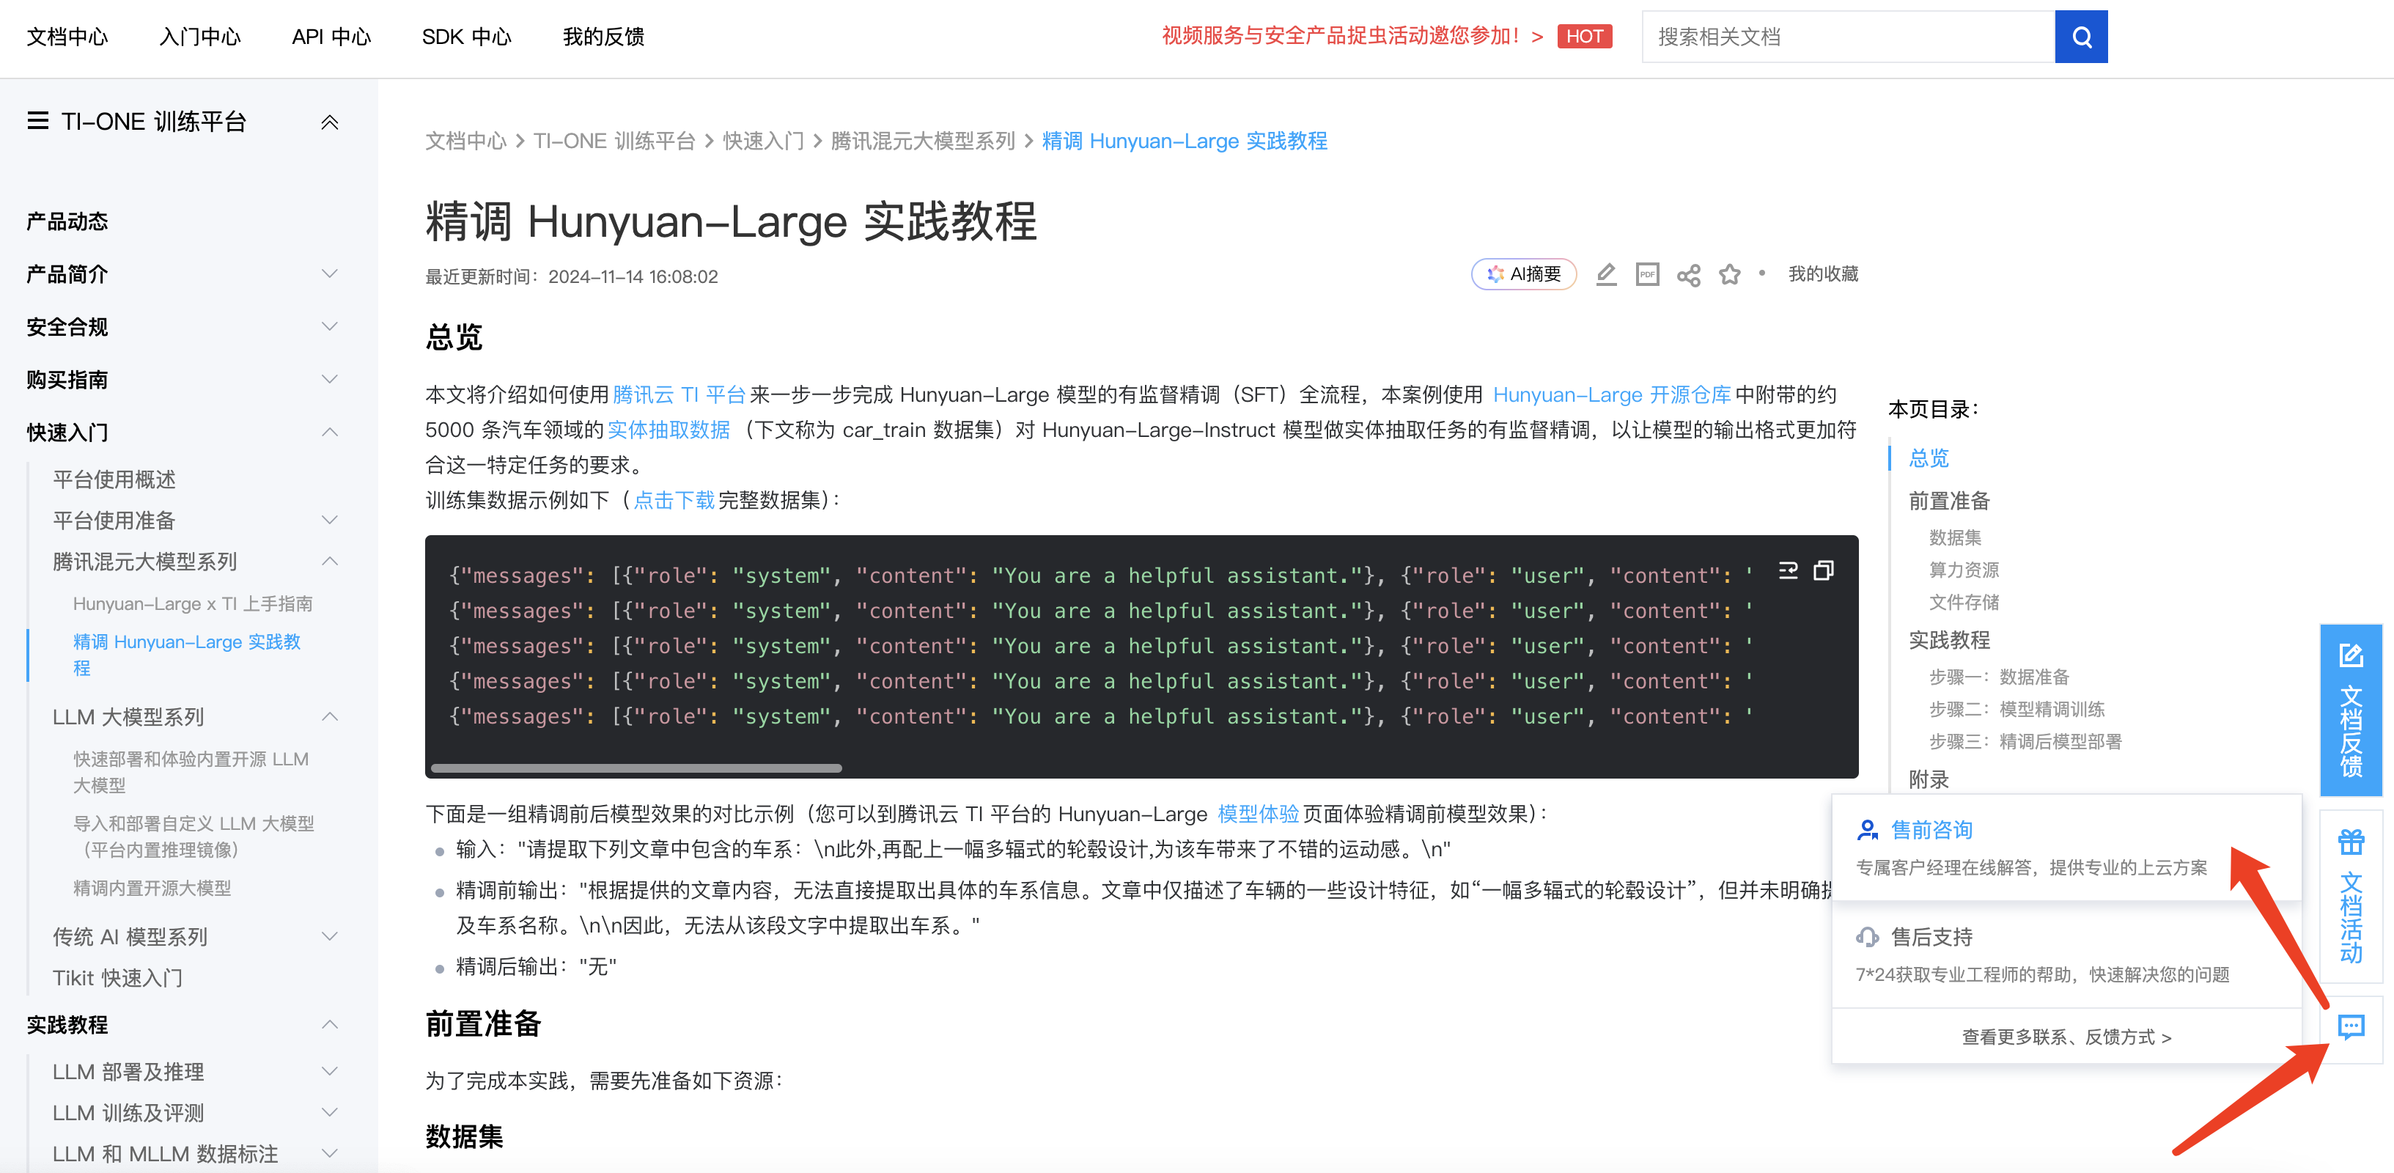
Task: Open Tikit 快速入门 sidebar item
Action: 117,978
